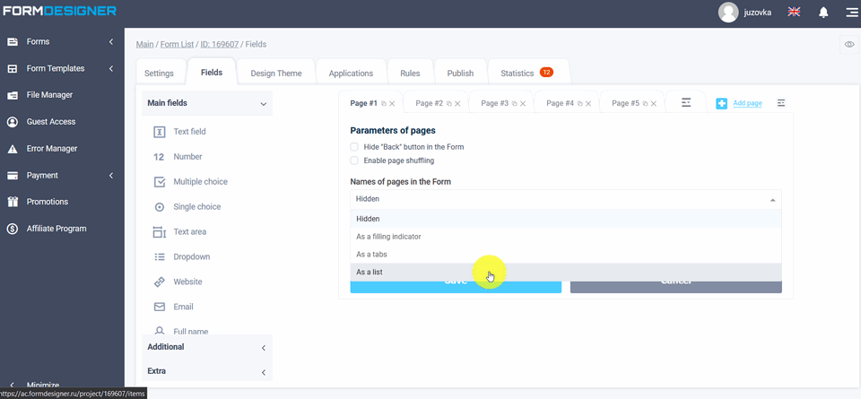Switch to Design Theme tab
The width and height of the screenshot is (861, 399).
pos(276,73)
